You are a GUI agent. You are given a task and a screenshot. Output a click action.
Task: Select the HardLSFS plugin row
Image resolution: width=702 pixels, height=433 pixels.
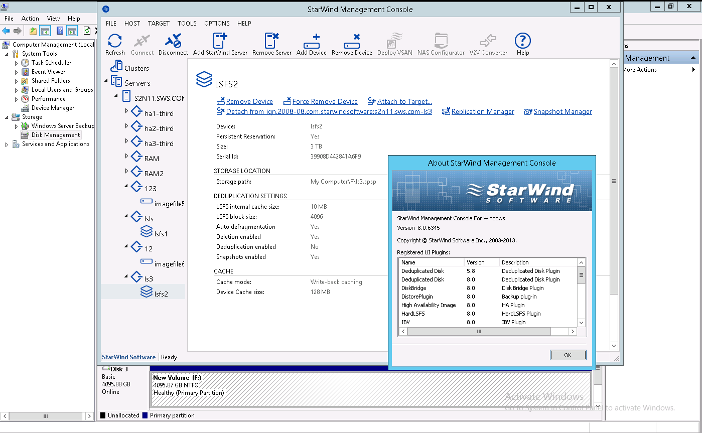pos(488,314)
